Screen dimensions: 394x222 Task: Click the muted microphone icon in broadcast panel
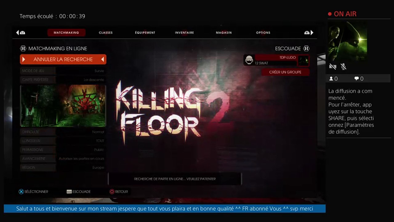(x=344, y=66)
